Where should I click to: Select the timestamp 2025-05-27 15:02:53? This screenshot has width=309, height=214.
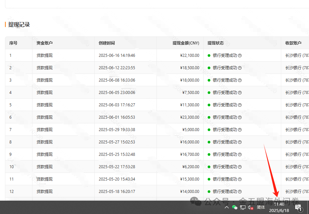[x=117, y=142]
